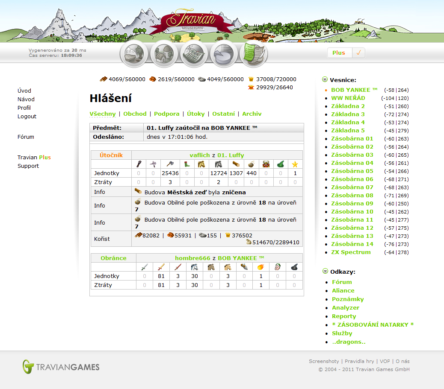Switch to the Všechny reports tab
The height and width of the screenshot is (389, 444).
[x=103, y=114]
